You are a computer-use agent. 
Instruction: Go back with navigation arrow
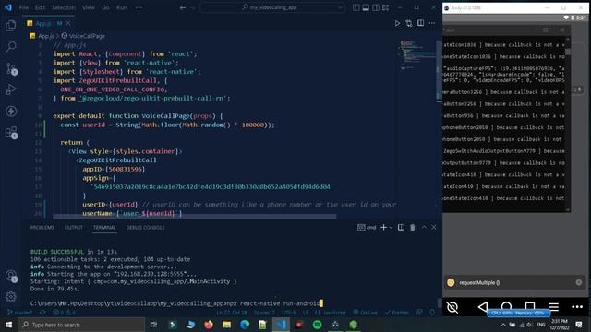coord(183,7)
